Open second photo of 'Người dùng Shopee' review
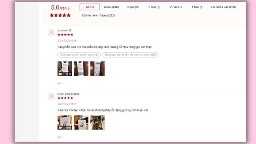Image resolution: width=256 pixels, height=144 pixels. [81, 122]
